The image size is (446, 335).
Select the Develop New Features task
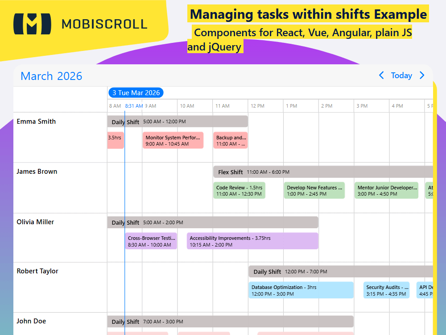tap(314, 190)
